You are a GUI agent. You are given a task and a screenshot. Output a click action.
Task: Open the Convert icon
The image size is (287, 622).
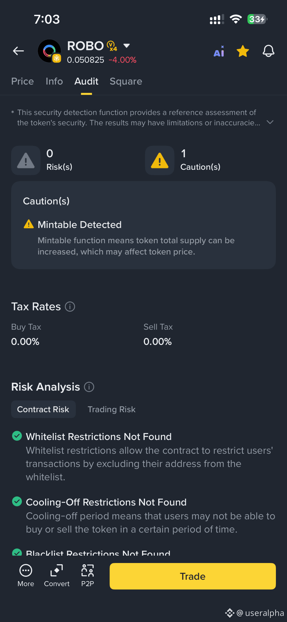pyautogui.click(x=56, y=576)
